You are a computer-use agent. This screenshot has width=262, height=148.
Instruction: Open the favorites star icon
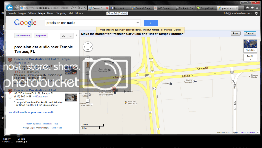click(252, 8)
